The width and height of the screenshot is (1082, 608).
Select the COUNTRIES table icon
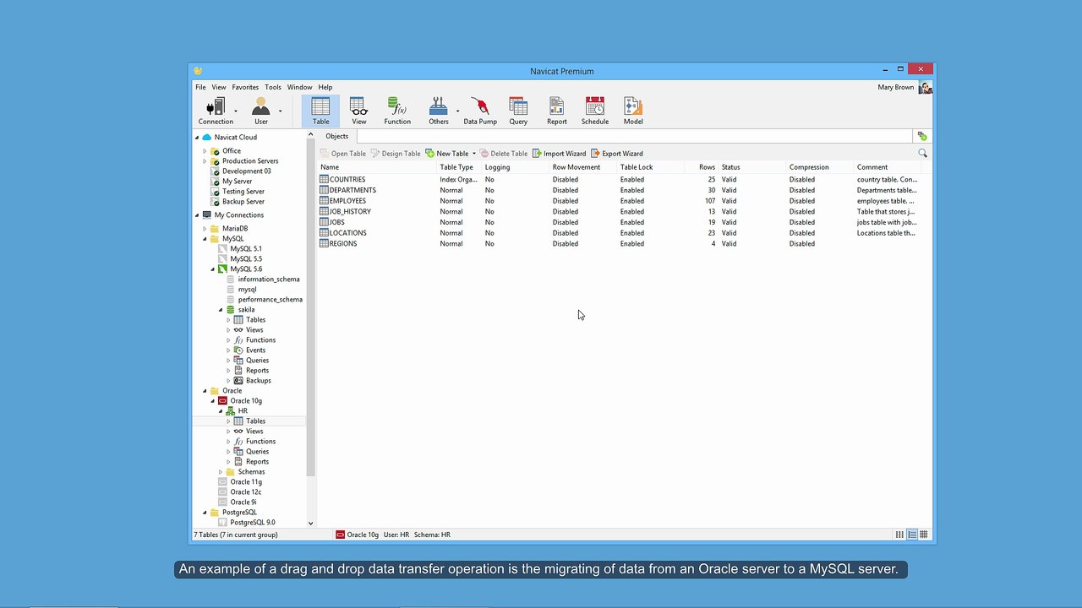[324, 179]
